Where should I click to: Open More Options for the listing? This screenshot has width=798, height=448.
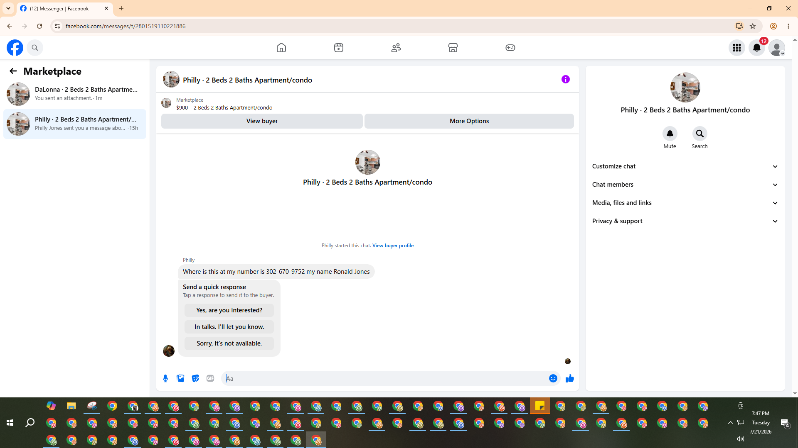coord(469,121)
